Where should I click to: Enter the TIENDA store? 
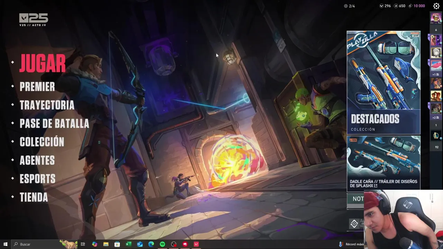34,197
